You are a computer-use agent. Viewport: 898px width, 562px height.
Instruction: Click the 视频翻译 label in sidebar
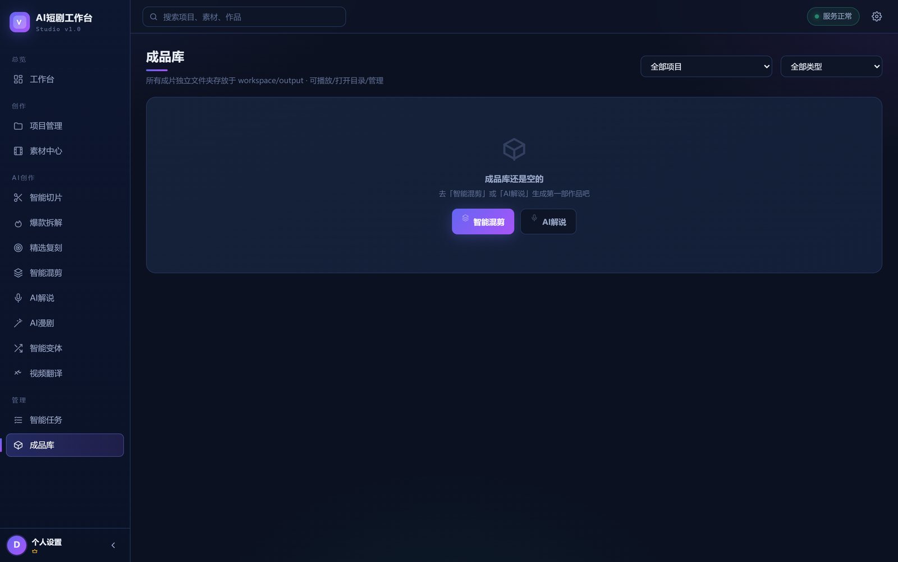[x=46, y=374]
